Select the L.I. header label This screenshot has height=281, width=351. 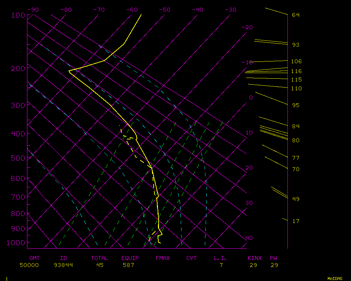pyautogui.click(x=220, y=258)
